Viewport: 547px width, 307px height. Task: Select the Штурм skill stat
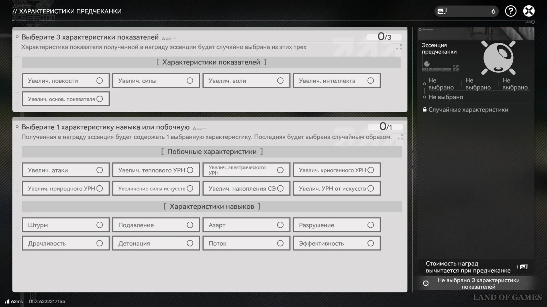(x=66, y=225)
